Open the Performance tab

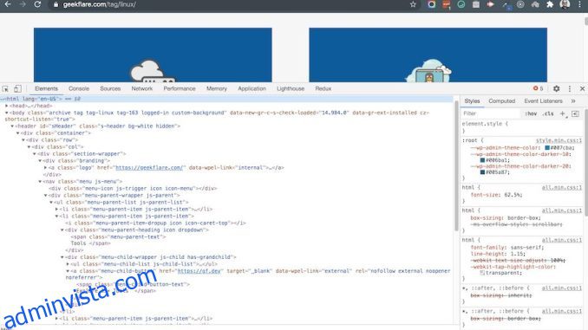point(180,88)
